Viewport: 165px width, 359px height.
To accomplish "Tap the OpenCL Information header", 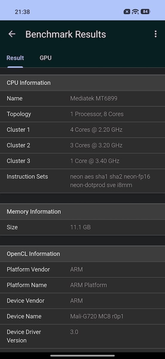I will click(x=82, y=254).
